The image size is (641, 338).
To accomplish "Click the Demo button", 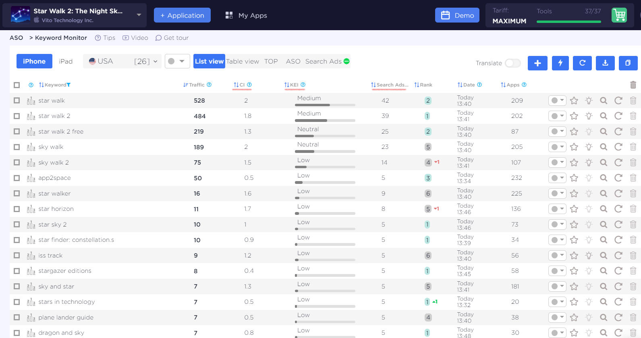I will 457,15.
